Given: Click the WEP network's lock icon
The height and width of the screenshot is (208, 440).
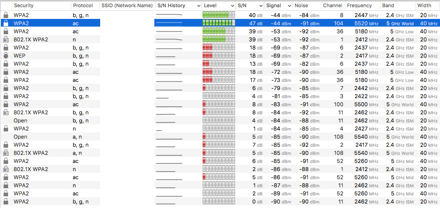Looking at the screenshot, I should [5, 55].
